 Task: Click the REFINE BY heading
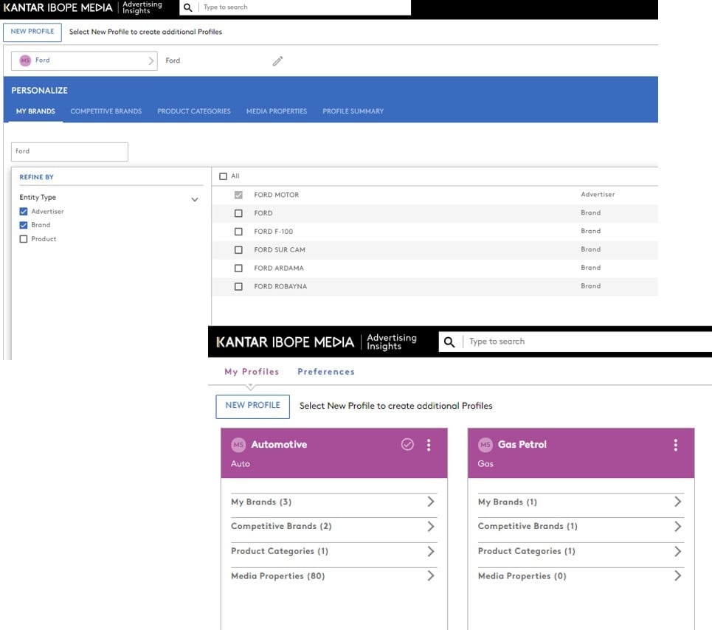click(36, 177)
